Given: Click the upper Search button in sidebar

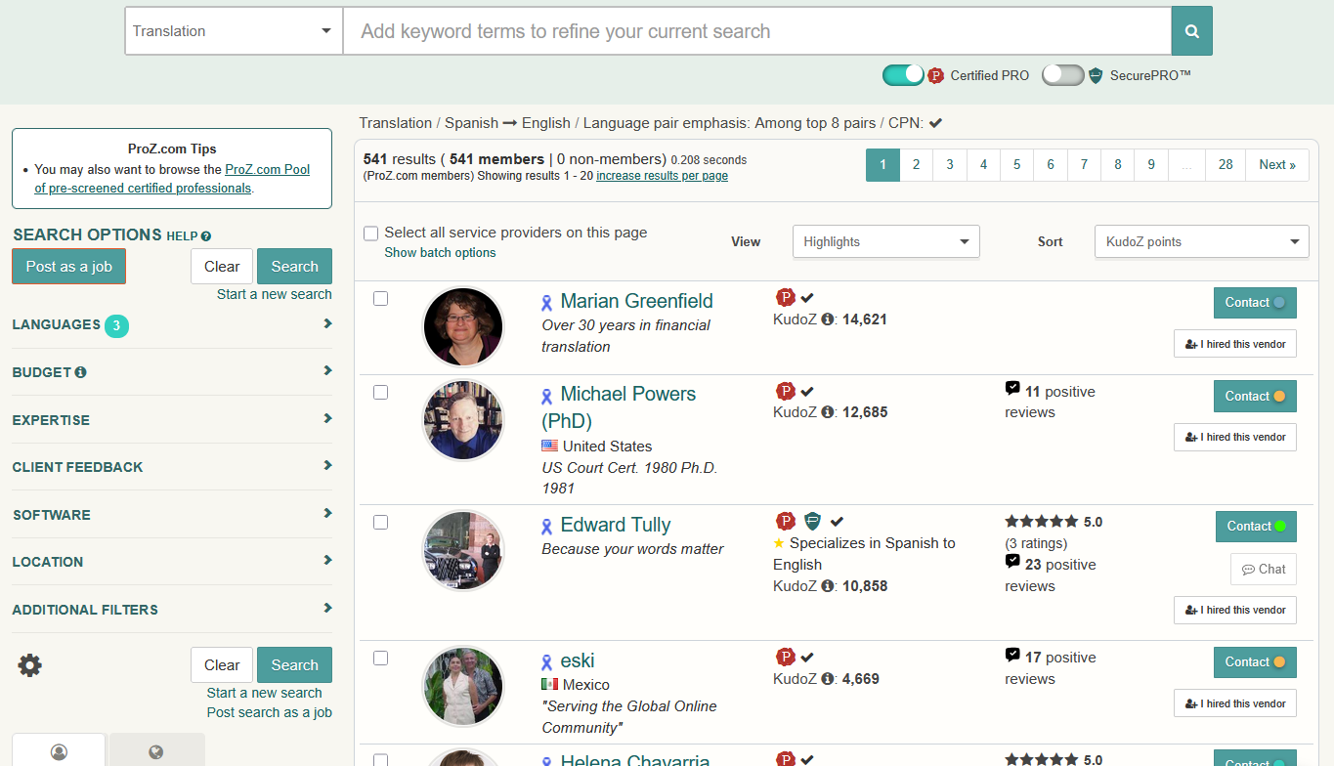Looking at the screenshot, I should click(x=294, y=267).
